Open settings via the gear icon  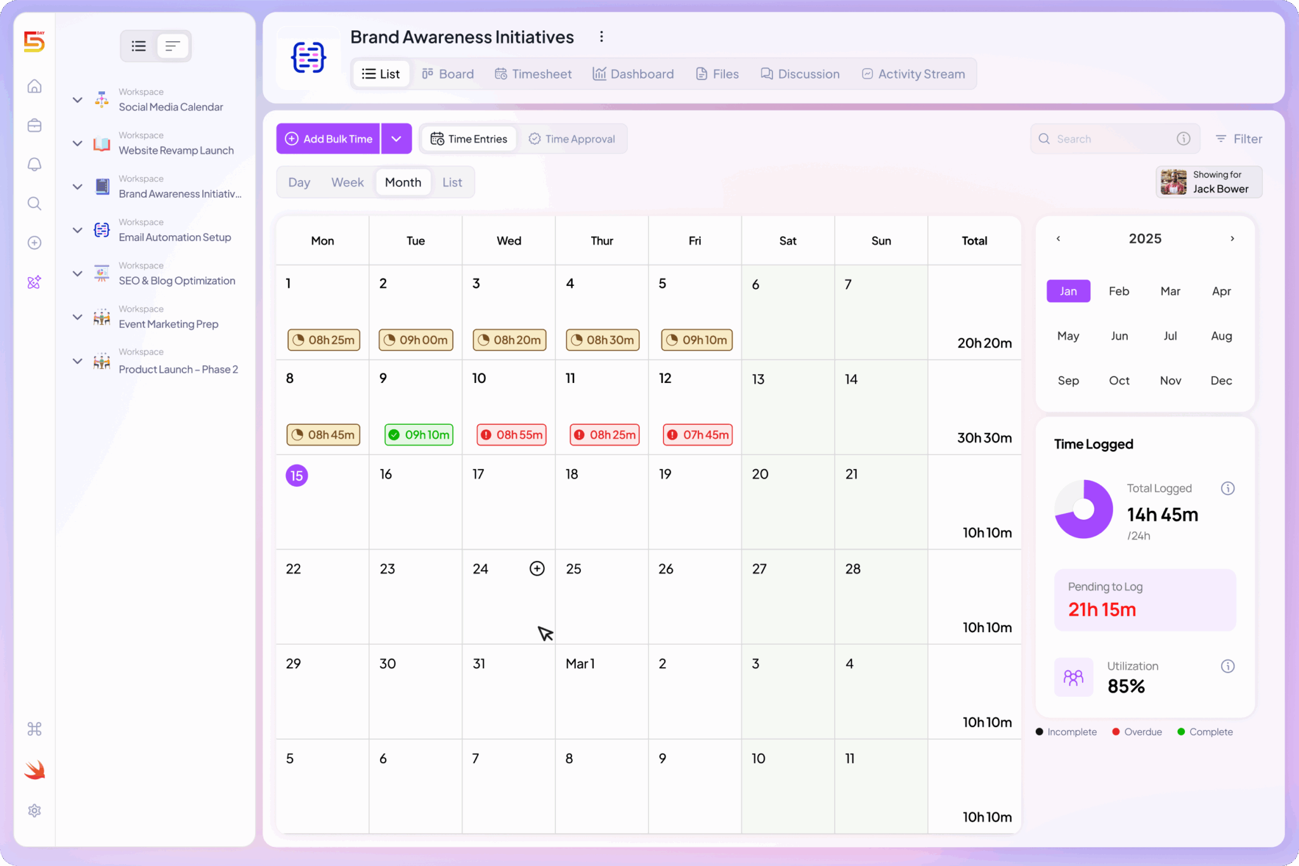(x=34, y=810)
